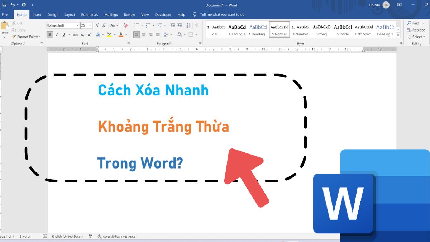Insert a bulleted list

tap(137, 25)
